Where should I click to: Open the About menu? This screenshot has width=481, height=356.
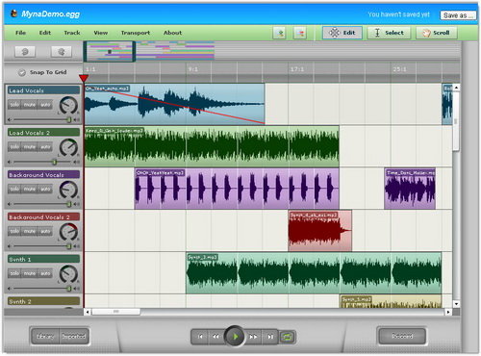[x=172, y=33]
